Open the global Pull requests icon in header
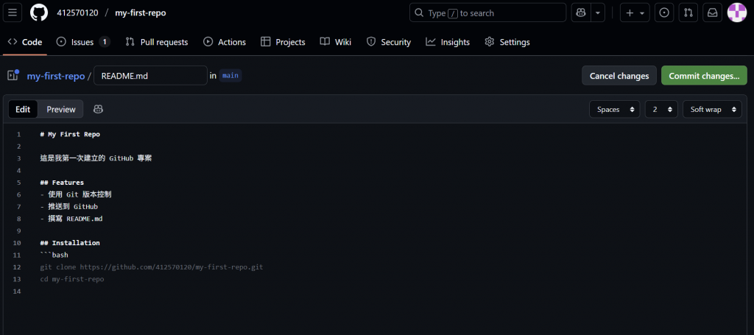Image resolution: width=754 pixels, height=335 pixels. click(x=688, y=13)
